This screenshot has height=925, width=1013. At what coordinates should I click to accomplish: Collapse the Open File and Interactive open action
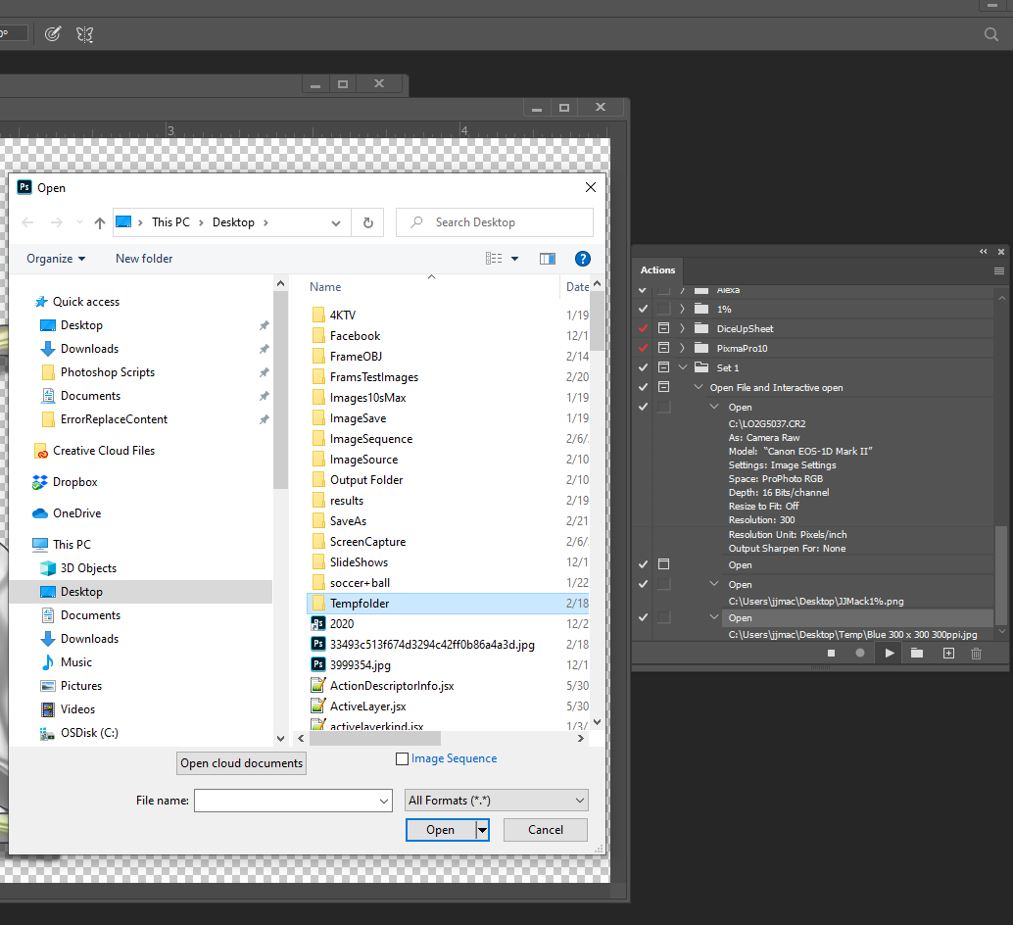pos(698,387)
